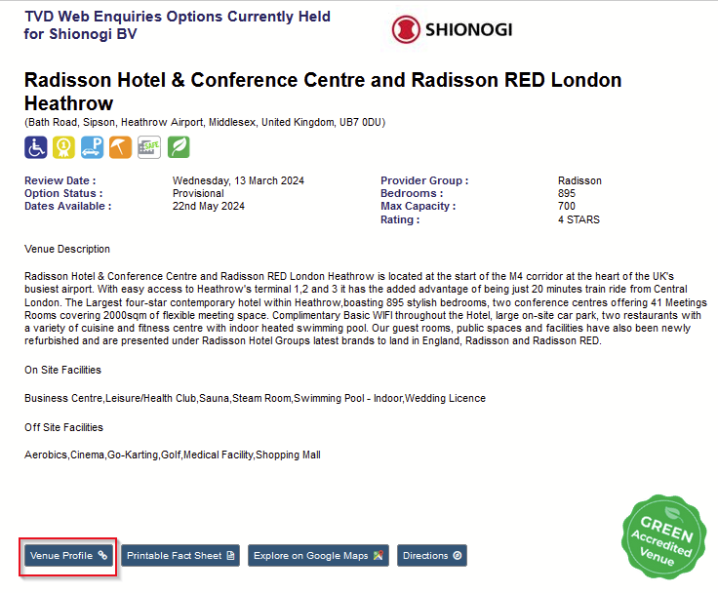Click the Radisson Hotel venue title heading
The width and height of the screenshot is (718, 593).
tap(323, 92)
